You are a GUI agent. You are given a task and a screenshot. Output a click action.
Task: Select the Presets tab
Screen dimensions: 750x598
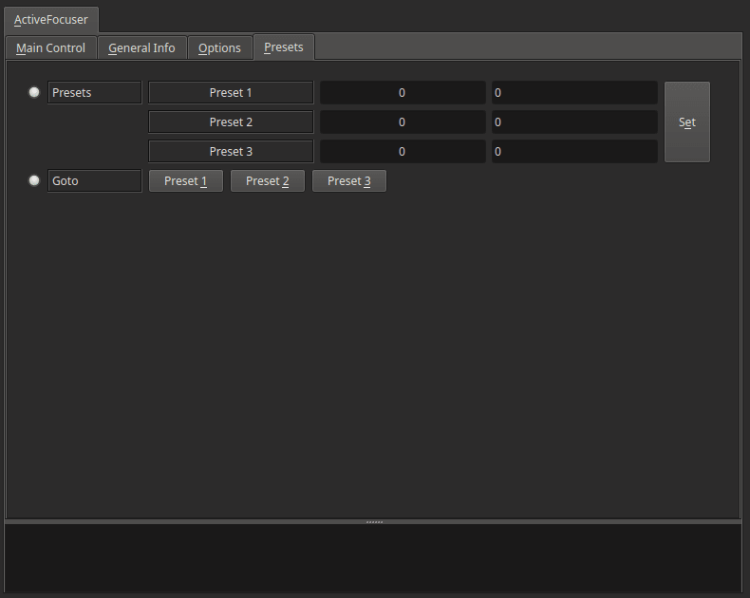284,47
